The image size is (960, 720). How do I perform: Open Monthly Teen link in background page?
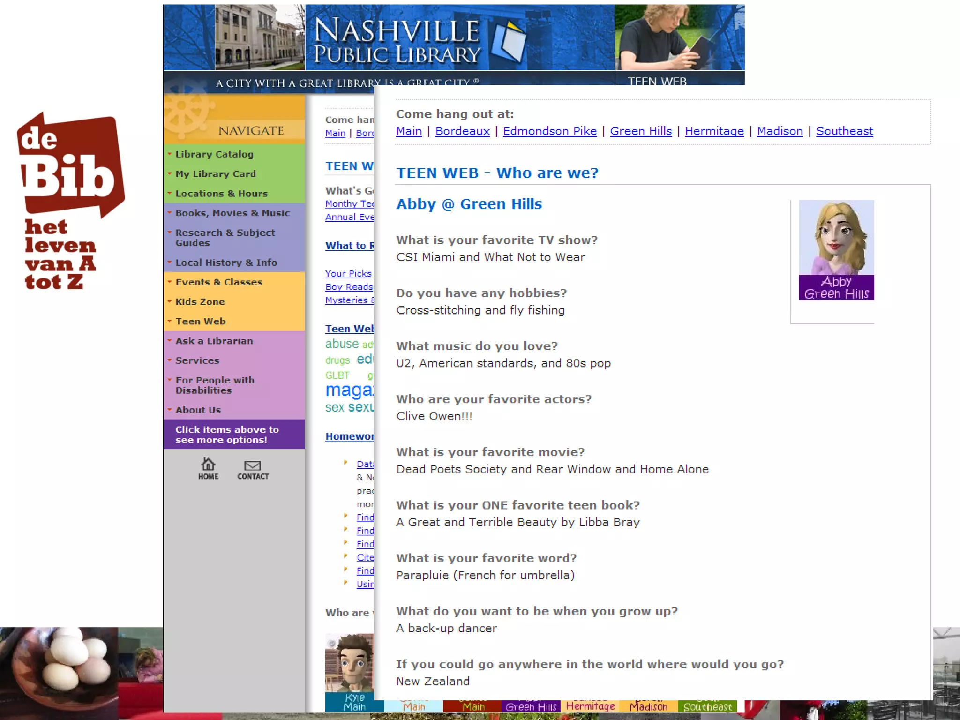click(350, 204)
